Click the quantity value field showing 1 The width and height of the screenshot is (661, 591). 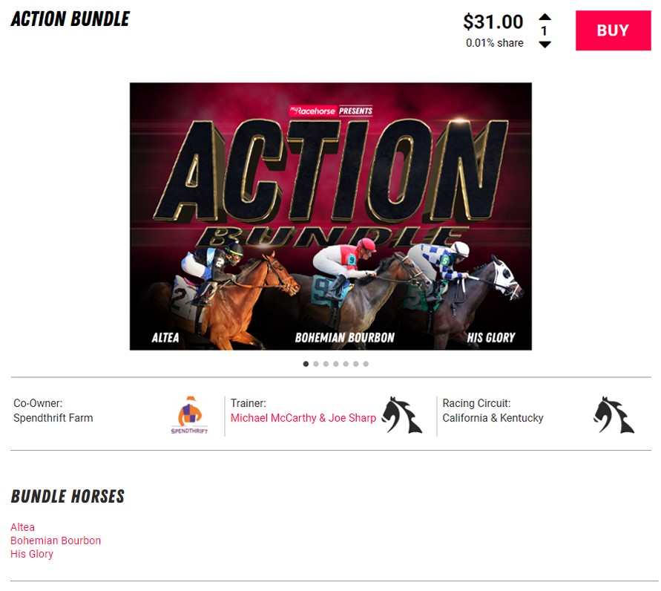pyautogui.click(x=545, y=30)
